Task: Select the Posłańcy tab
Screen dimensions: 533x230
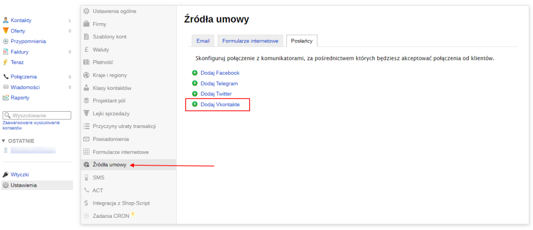Action: click(302, 41)
